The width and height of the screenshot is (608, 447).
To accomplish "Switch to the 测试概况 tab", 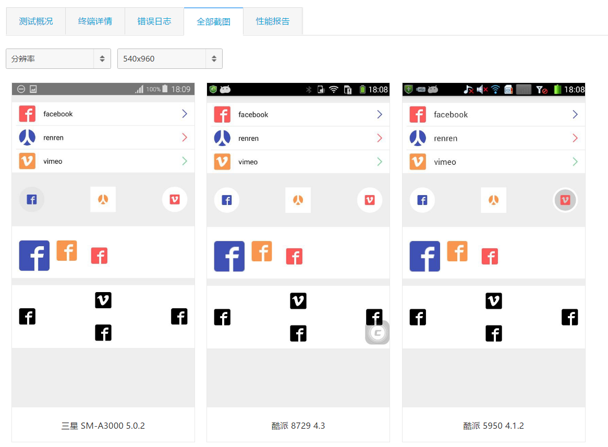I will click(x=35, y=21).
